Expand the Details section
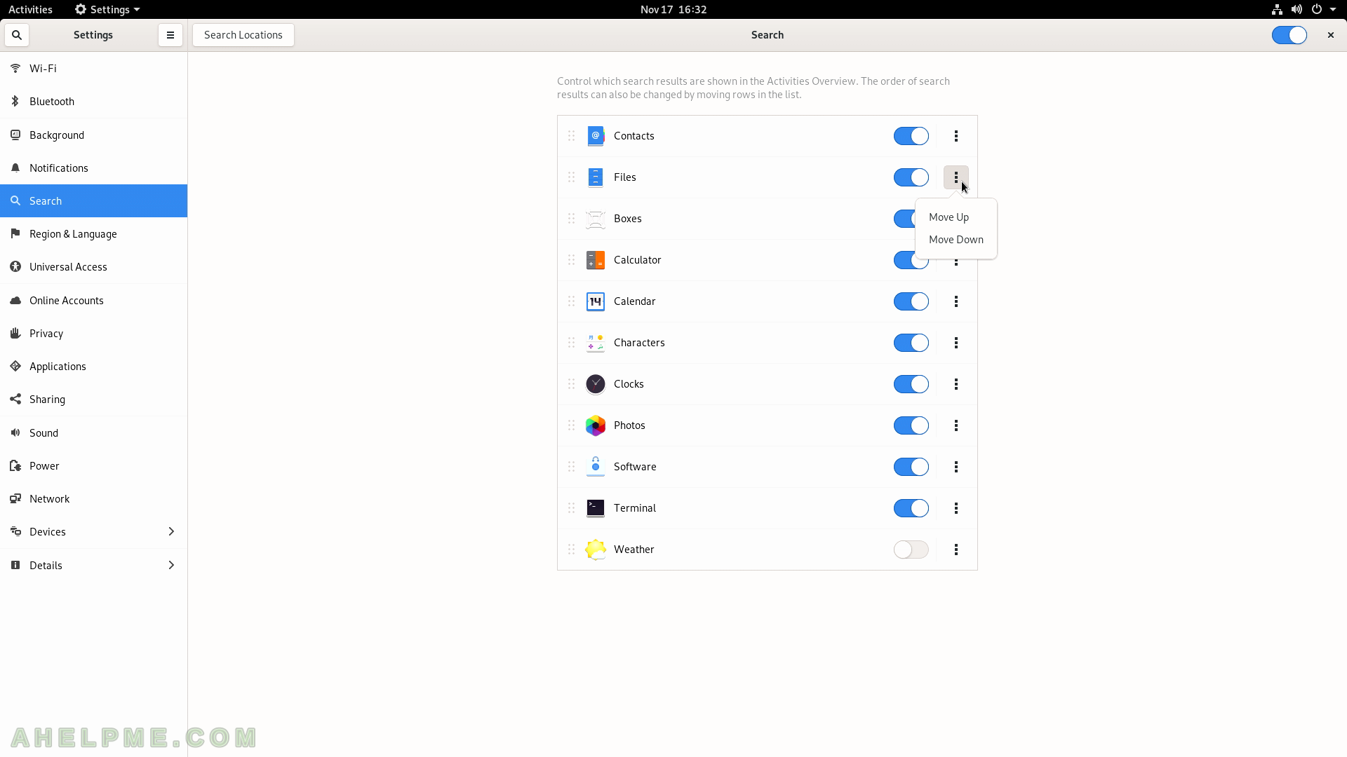 94,566
